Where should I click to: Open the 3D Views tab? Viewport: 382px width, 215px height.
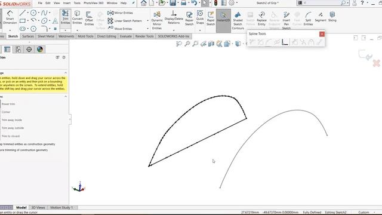(38, 207)
